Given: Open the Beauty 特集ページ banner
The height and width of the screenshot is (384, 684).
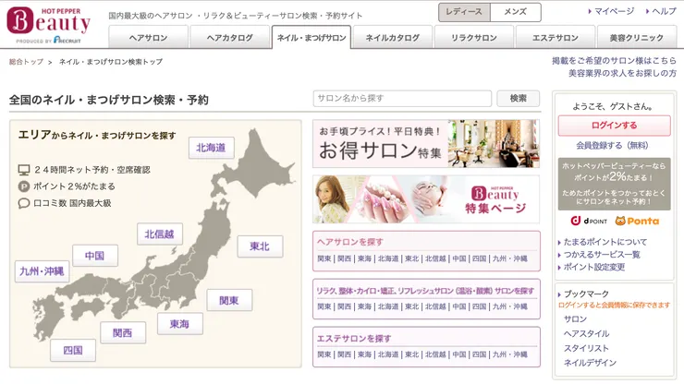Looking at the screenshot, I should click(426, 199).
